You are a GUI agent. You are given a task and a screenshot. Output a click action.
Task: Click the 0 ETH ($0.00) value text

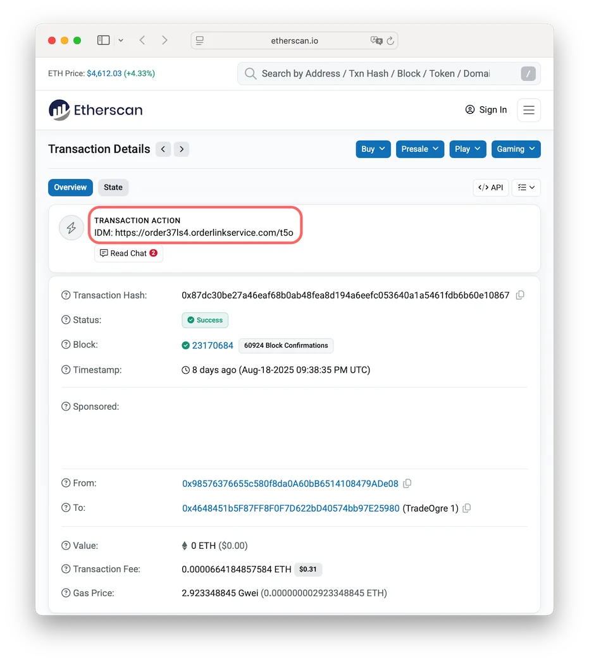(220, 546)
